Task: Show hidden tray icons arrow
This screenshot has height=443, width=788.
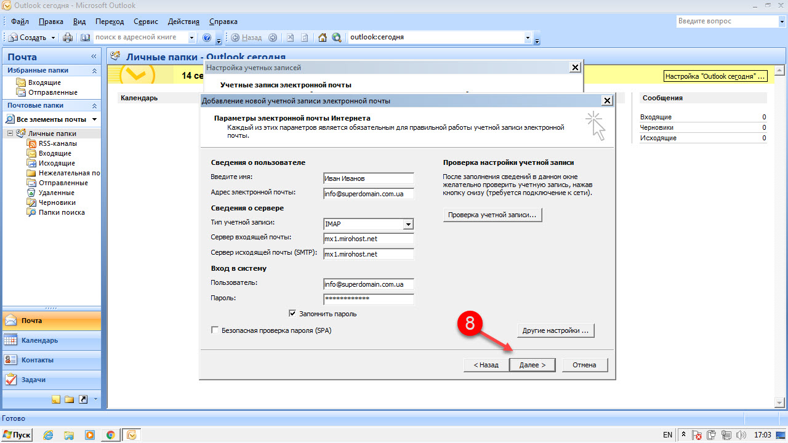Action: click(x=684, y=435)
